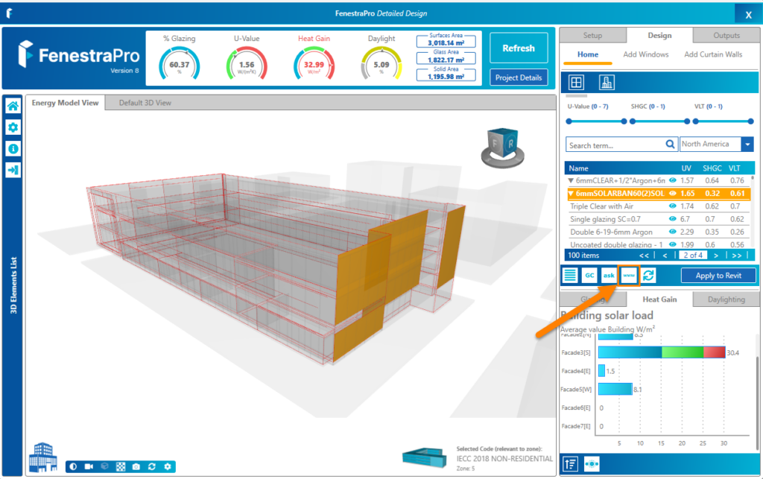
Task: Click the Daylight gauge
Action: point(381,63)
